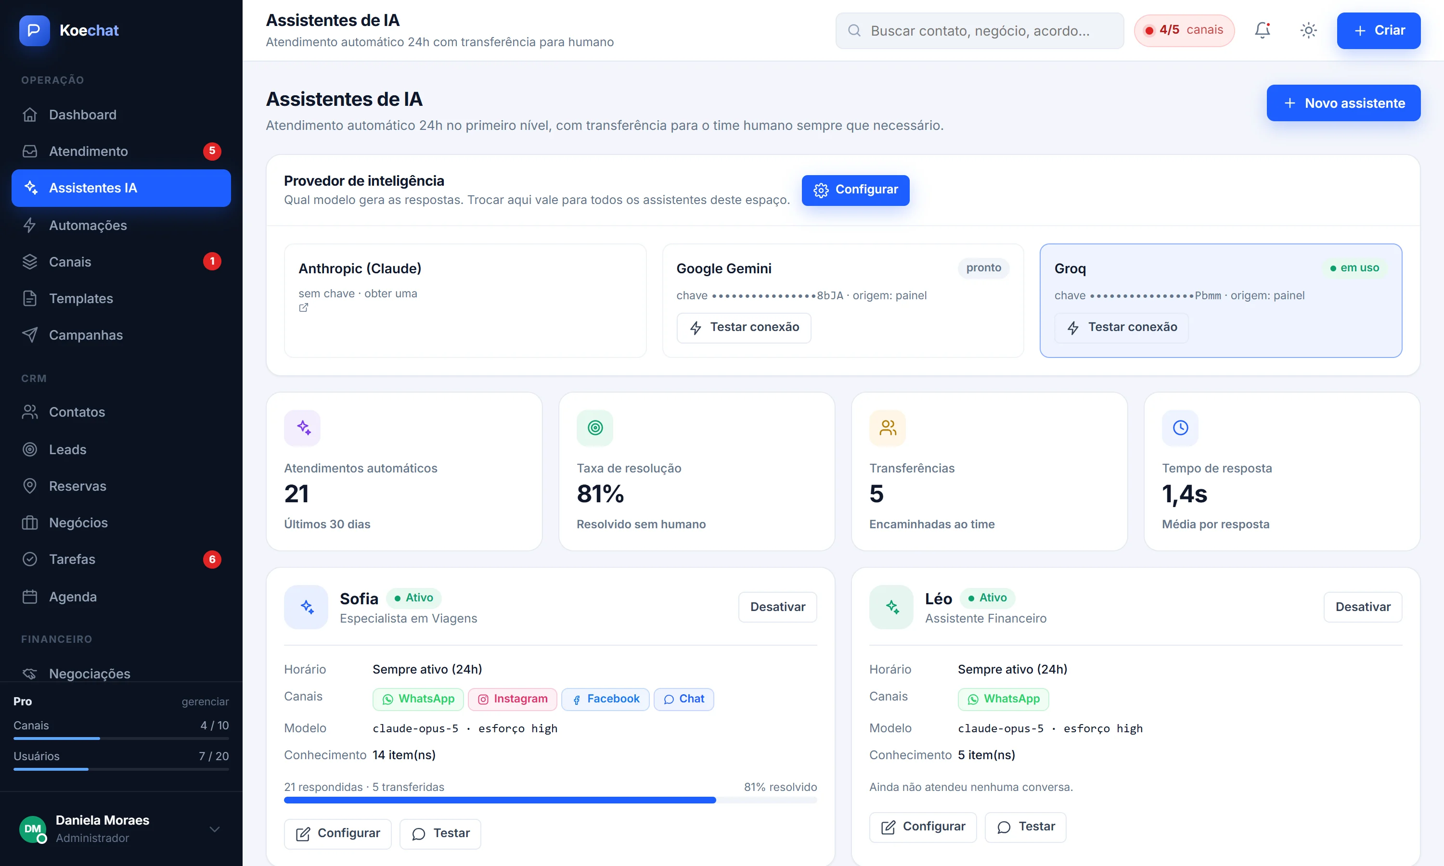Click Configurar provider button

[855, 190]
